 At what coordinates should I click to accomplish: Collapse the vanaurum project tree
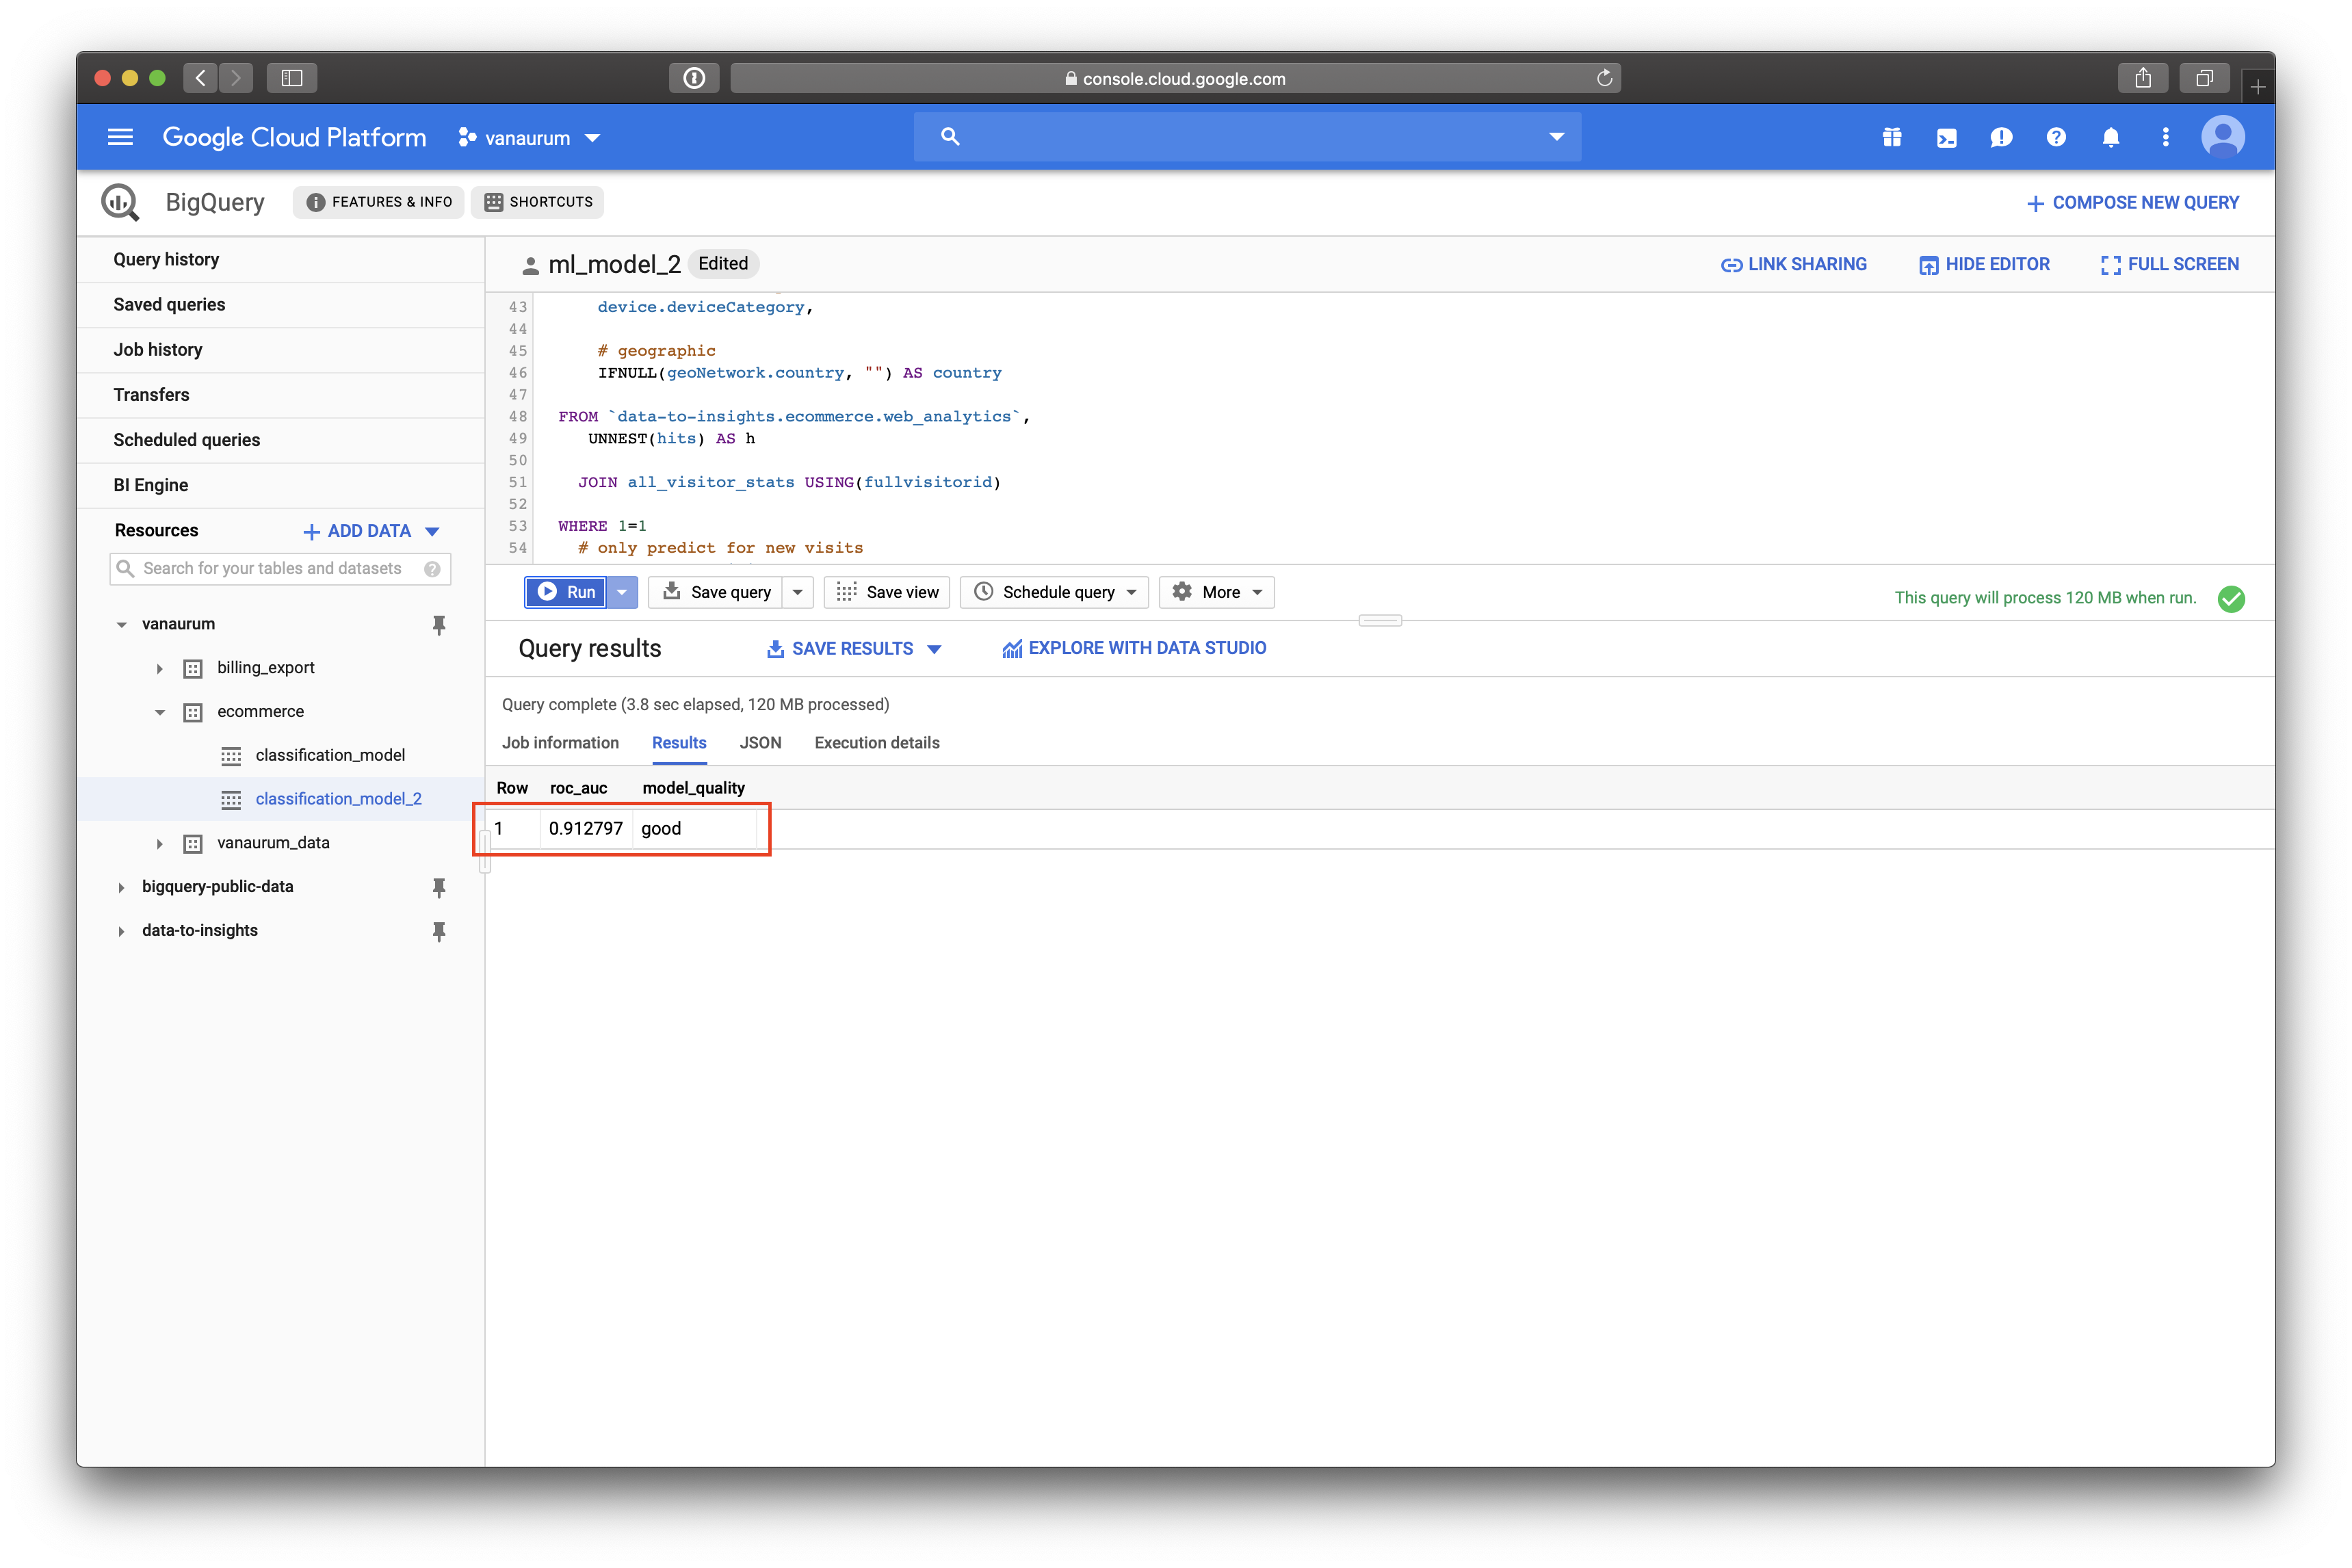coord(121,625)
